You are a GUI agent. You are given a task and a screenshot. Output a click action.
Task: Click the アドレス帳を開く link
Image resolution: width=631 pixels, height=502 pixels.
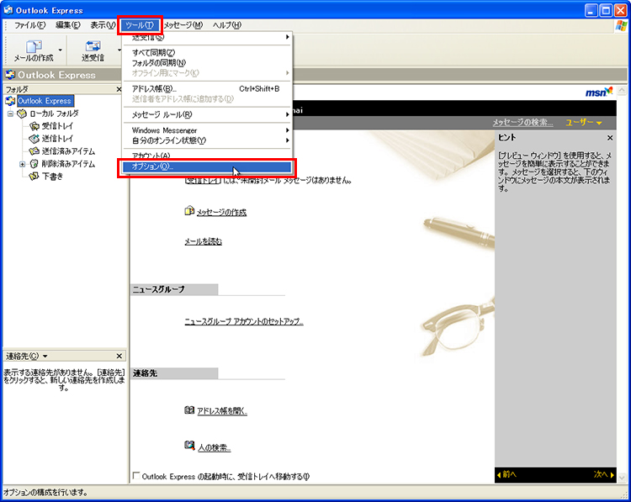pyautogui.click(x=222, y=410)
